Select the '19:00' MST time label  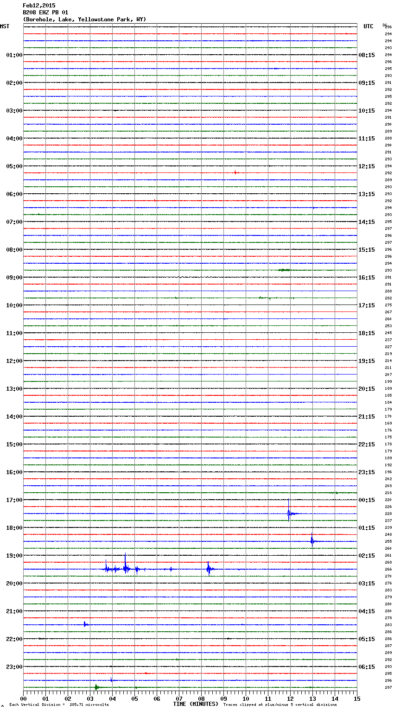(14, 556)
